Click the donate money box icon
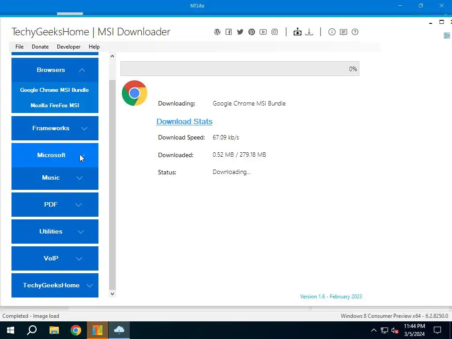 pyautogui.click(x=298, y=32)
